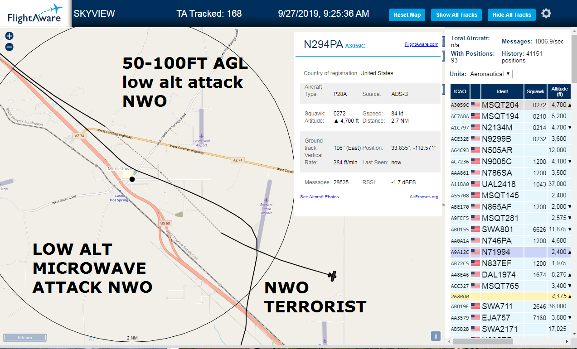
Task: Sort table by Ident column header
Action: (502, 91)
